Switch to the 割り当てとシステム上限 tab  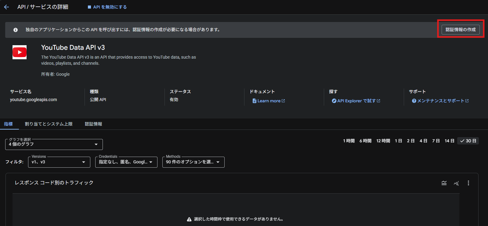[x=49, y=124]
